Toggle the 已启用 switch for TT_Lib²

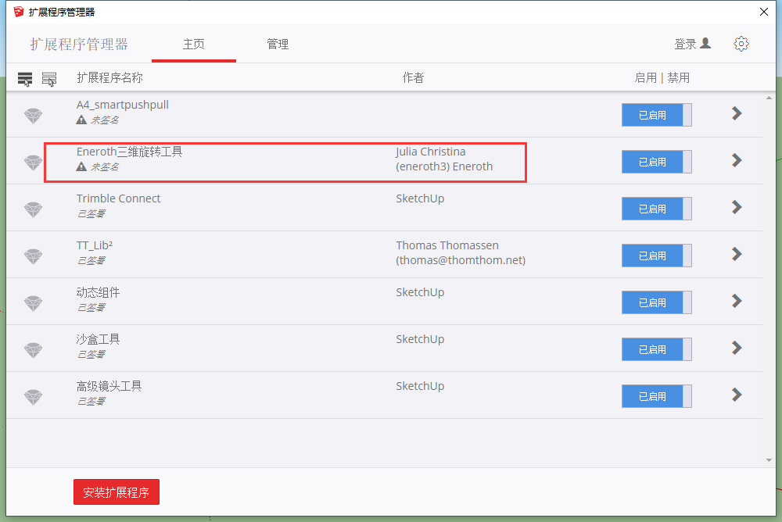click(656, 256)
